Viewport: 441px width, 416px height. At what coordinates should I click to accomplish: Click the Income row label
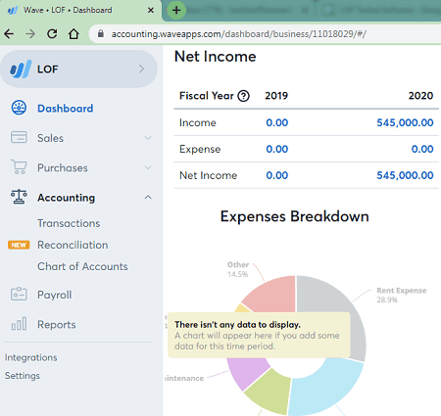tap(198, 122)
